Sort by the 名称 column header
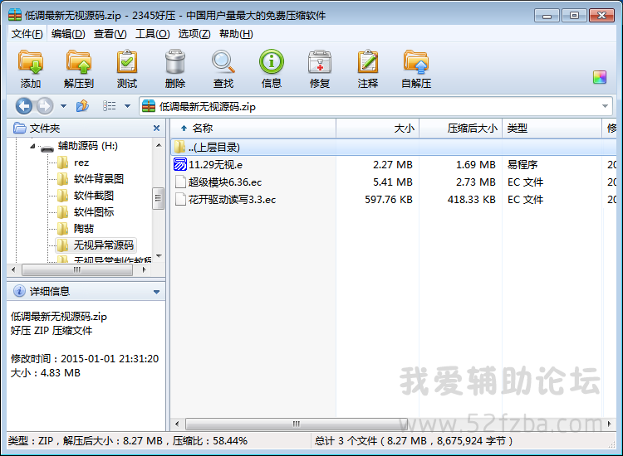 253,128
